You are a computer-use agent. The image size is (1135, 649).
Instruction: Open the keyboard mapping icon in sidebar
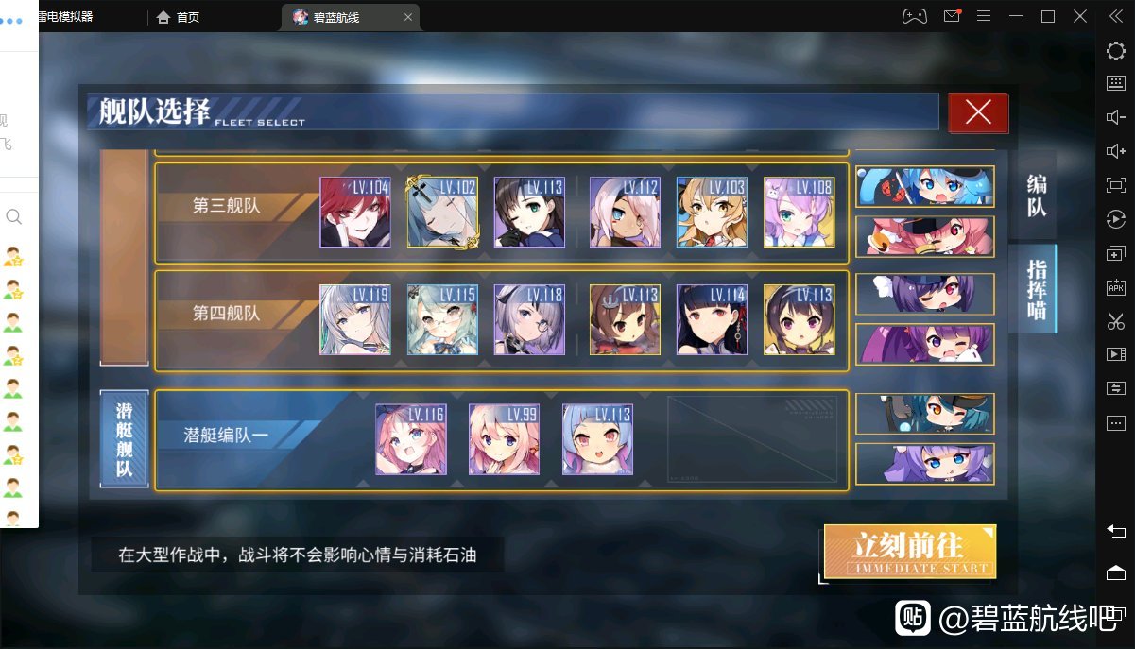[x=1115, y=83]
